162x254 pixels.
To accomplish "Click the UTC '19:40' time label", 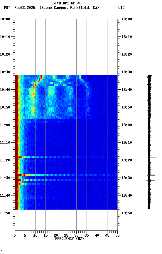I will (x=127, y=196).
